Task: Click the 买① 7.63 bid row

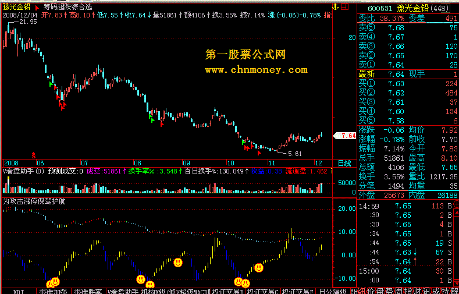Action: click(x=408, y=83)
